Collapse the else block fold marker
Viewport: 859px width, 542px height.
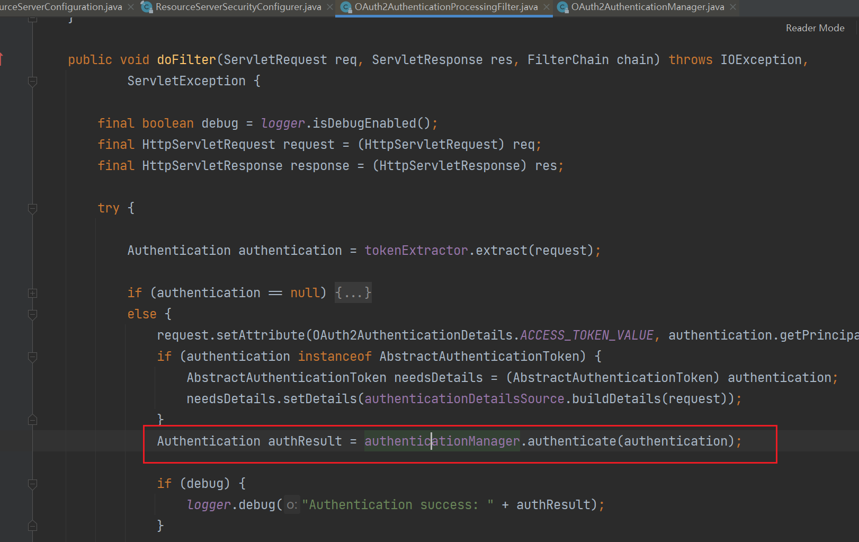click(32, 314)
